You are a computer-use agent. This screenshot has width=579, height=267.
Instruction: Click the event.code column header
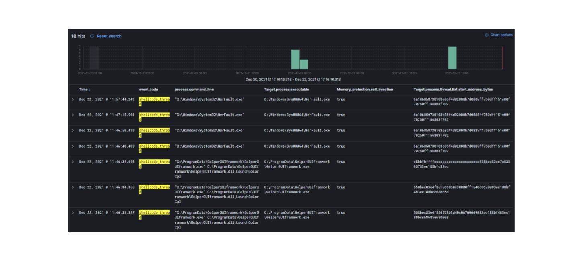click(x=148, y=89)
